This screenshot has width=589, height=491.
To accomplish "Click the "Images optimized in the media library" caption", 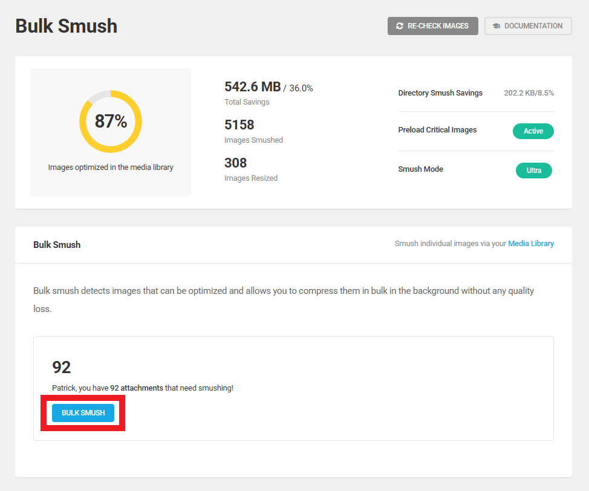I will [111, 167].
